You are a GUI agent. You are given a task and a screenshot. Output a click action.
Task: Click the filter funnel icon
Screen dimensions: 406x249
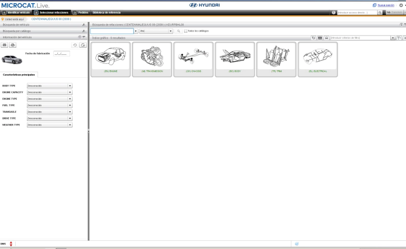coord(399,38)
